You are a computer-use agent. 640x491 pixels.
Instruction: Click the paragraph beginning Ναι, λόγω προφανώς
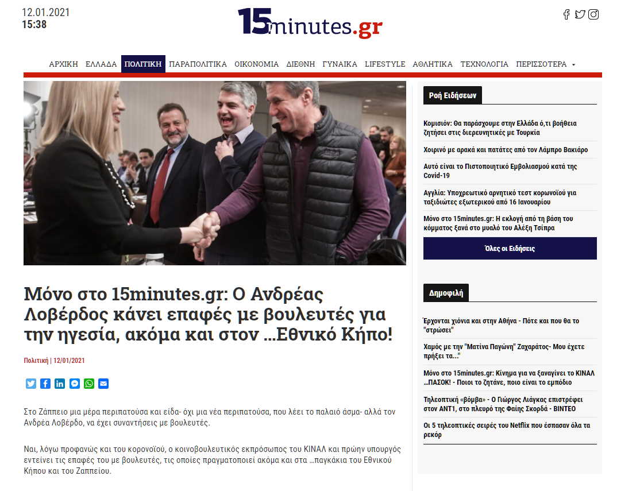pyautogui.click(x=212, y=460)
